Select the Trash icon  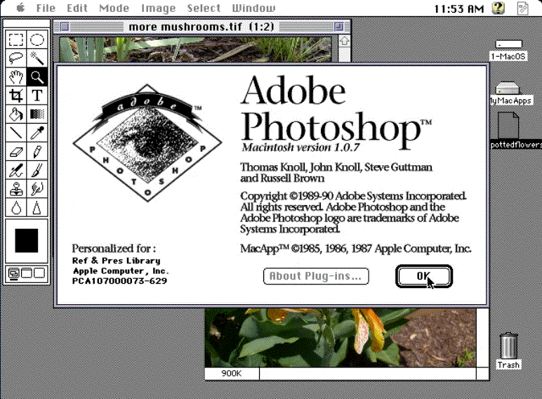pos(508,351)
